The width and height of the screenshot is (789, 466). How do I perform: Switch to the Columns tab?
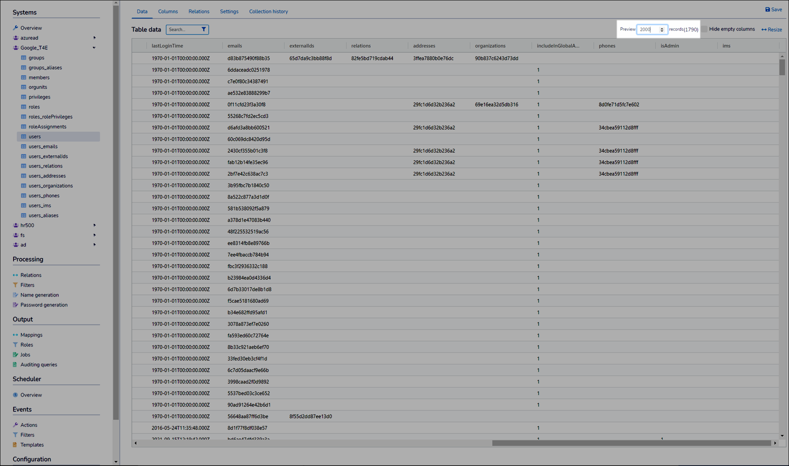168,12
